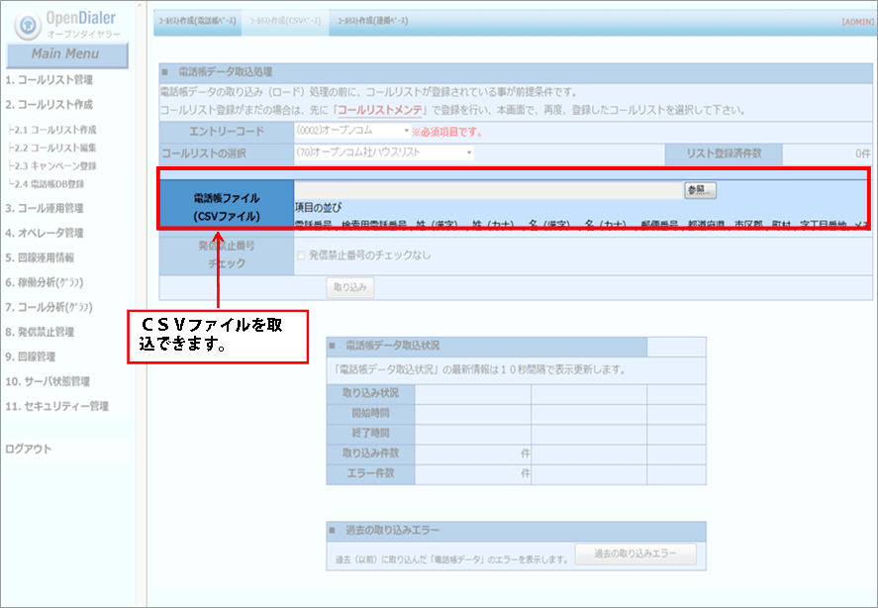Open 4. オペレータ管理 menu

click(45, 233)
